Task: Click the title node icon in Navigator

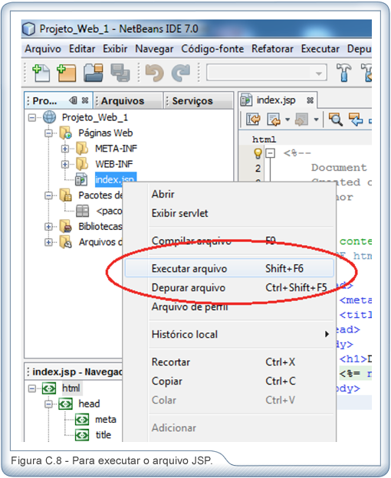Action: 82,435
